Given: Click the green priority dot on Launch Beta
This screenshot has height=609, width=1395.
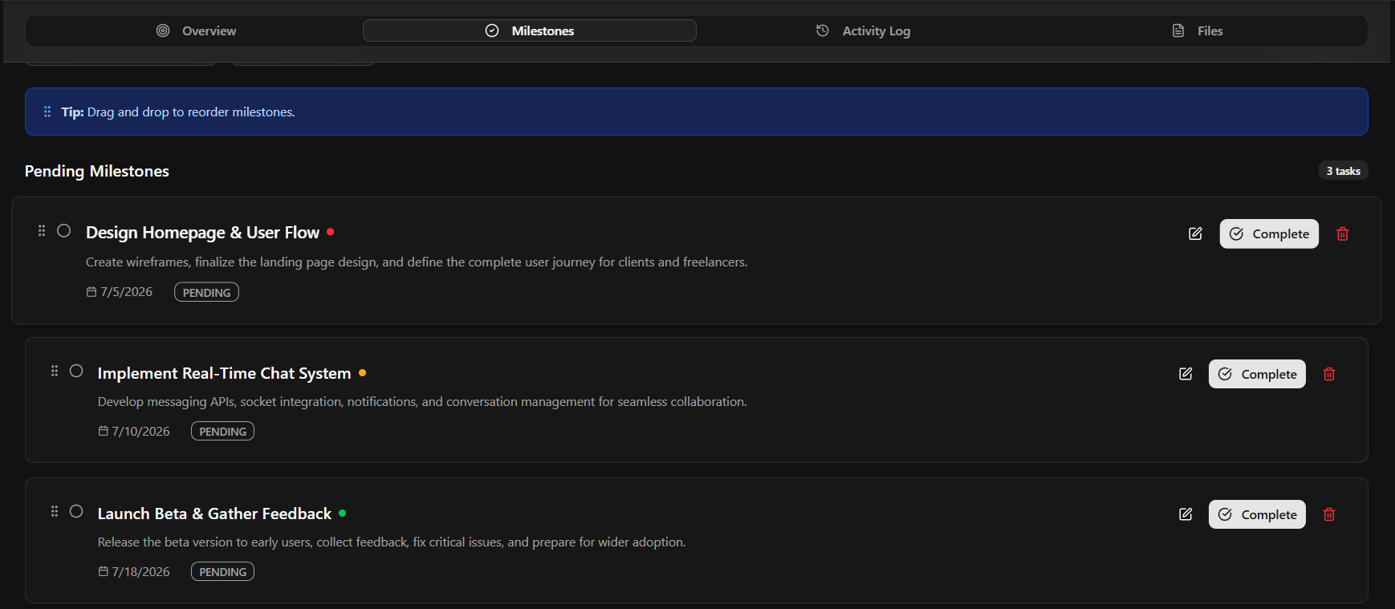Looking at the screenshot, I should (x=342, y=513).
